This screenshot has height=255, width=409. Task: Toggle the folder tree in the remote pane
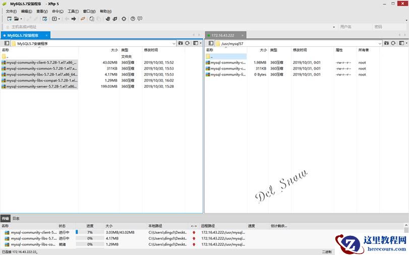211,43
